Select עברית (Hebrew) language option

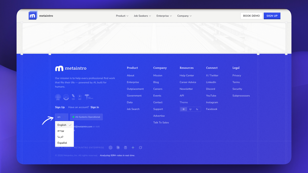pos(65,131)
